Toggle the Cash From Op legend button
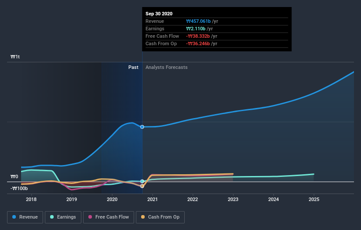 tap(160, 217)
